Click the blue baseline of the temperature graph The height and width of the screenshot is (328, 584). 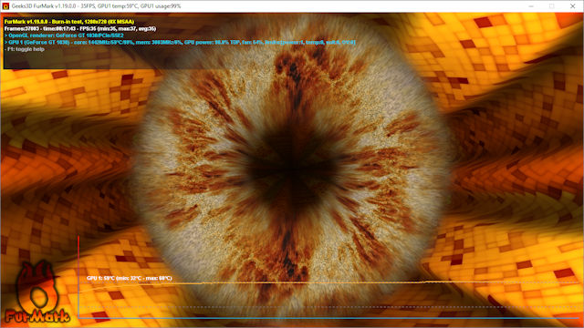[x=328, y=318]
